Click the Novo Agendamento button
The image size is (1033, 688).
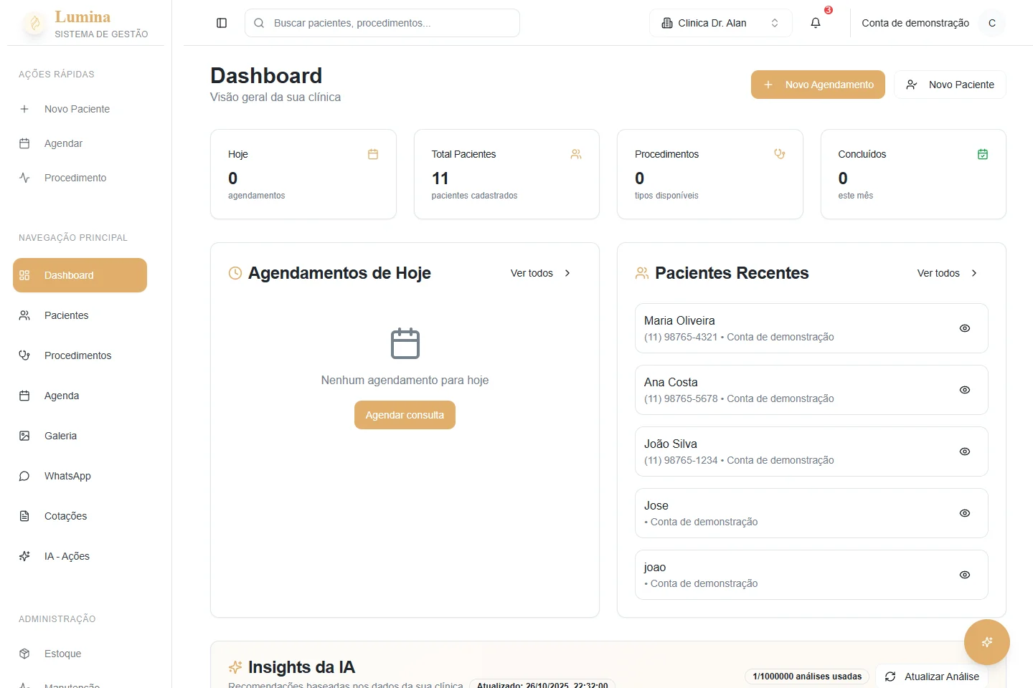(x=818, y=85)
